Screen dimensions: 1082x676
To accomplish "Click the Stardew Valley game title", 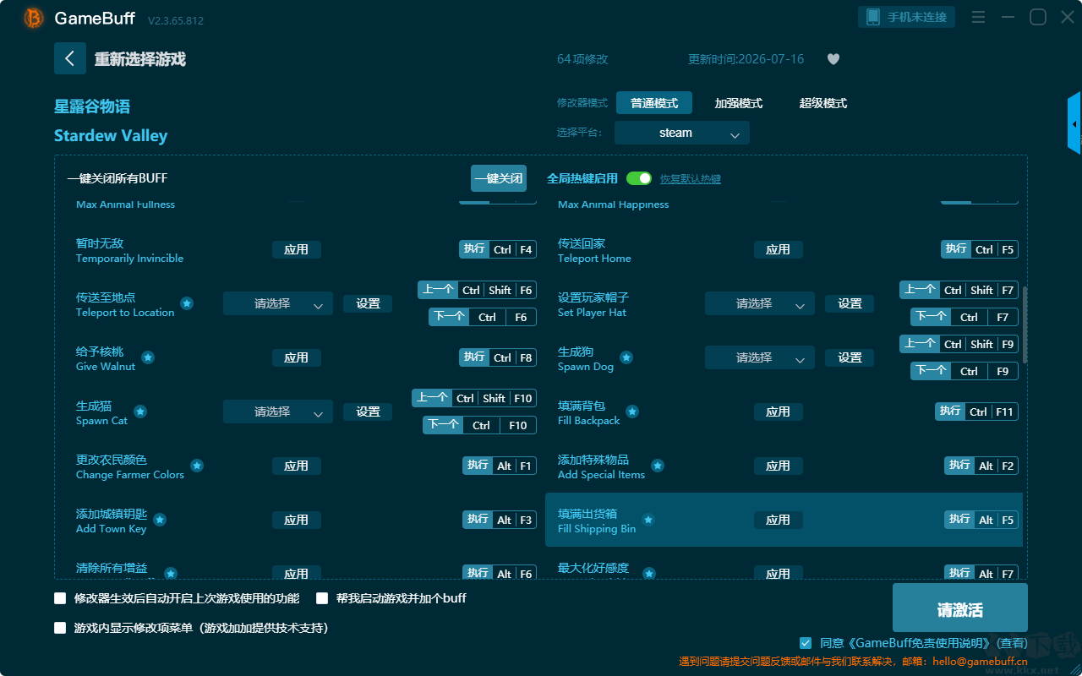I will (x=111, y=136).
